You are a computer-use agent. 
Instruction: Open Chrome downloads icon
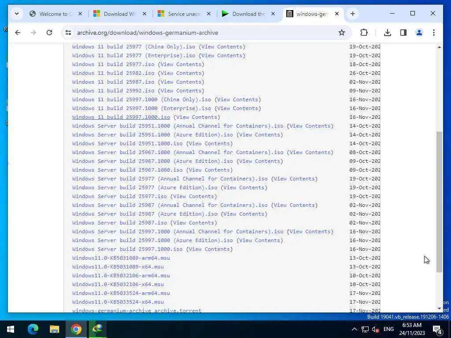pyautogui.click(x=388, y=33)
